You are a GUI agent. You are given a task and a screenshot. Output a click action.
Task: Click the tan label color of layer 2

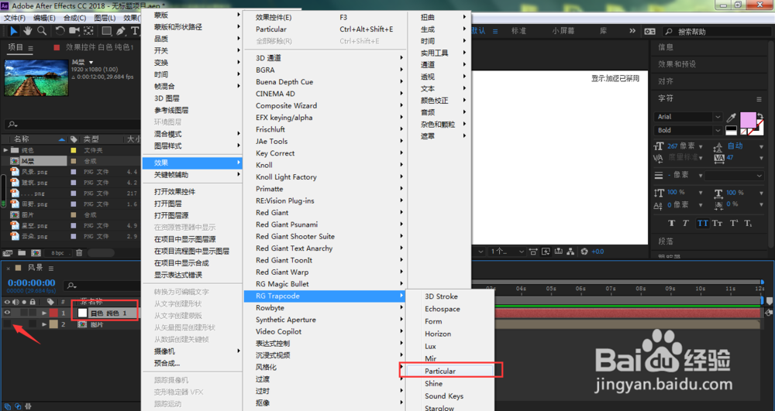point(53,324)
